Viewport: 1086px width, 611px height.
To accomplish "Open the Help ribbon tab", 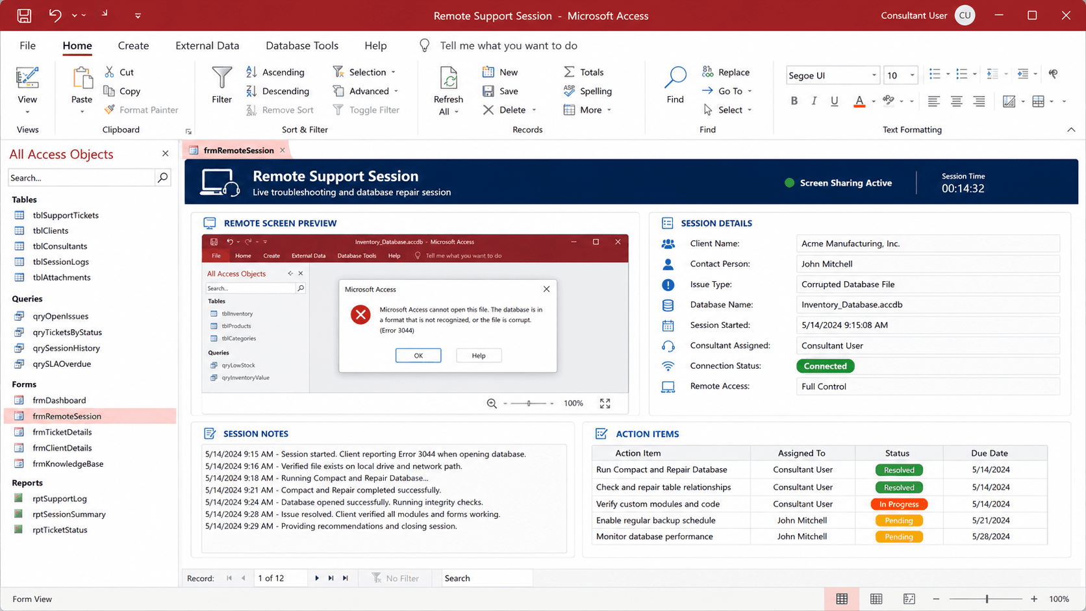I will click(x=375, y=45).
